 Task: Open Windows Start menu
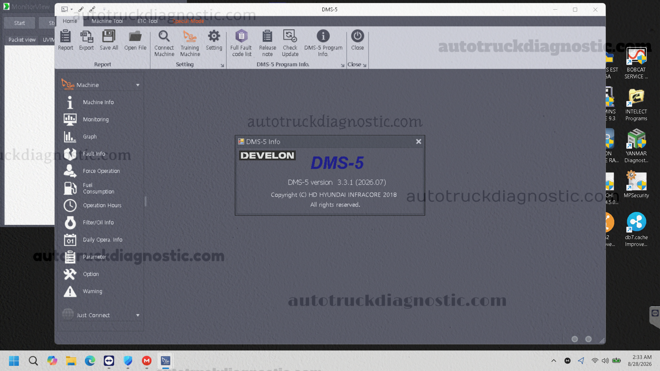pyautogui.click(x=14, y=361)
